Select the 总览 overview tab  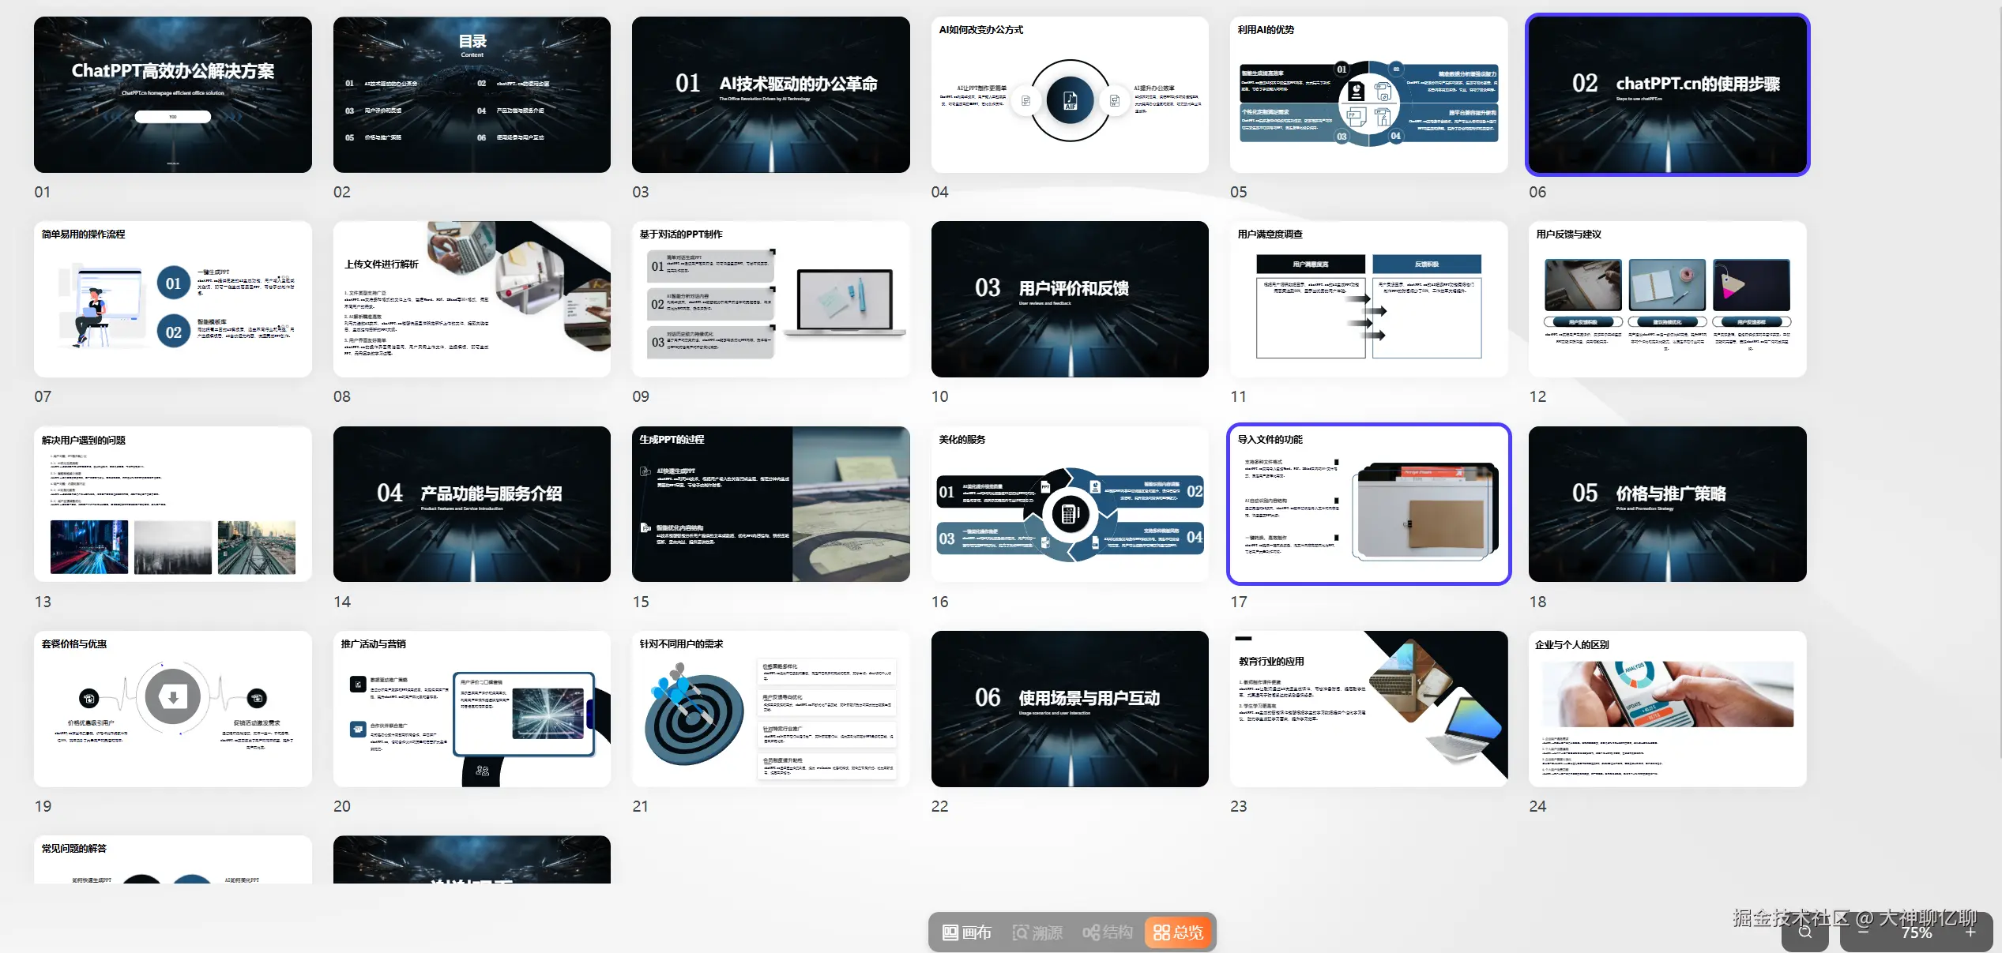(1178, 932)
